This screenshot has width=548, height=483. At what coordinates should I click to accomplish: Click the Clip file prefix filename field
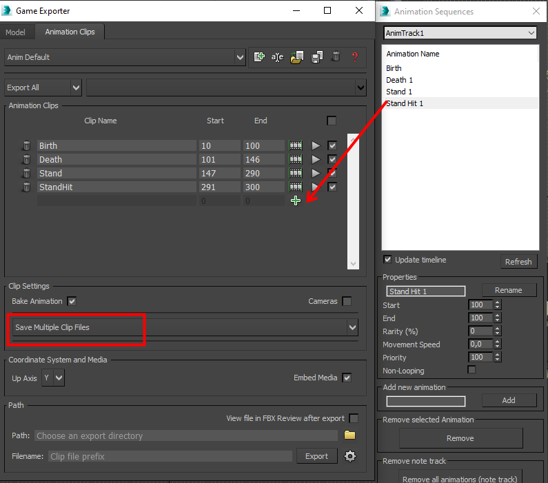(170, 456)
